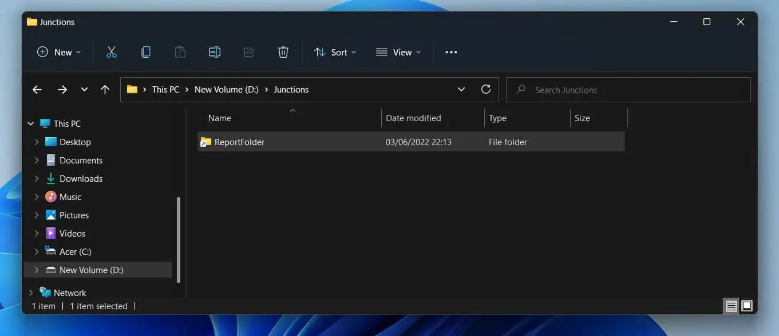The image size is (779, 336).
Task: Click the ReportFolder shortcut folder icon
Action: tap(205, 142)
